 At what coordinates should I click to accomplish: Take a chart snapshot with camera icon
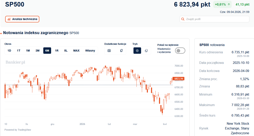[109, 51]
